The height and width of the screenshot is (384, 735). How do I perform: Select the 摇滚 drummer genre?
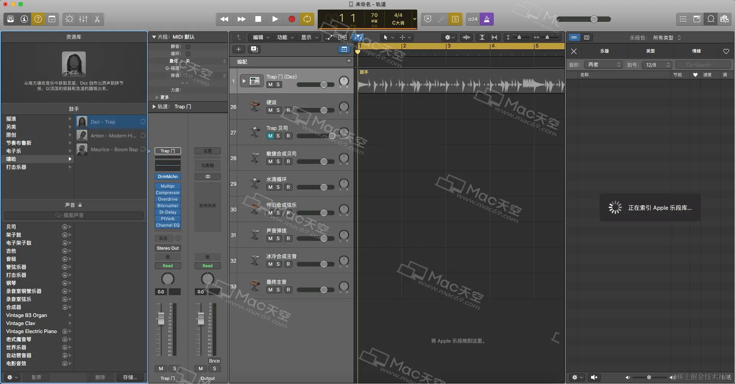38,119
